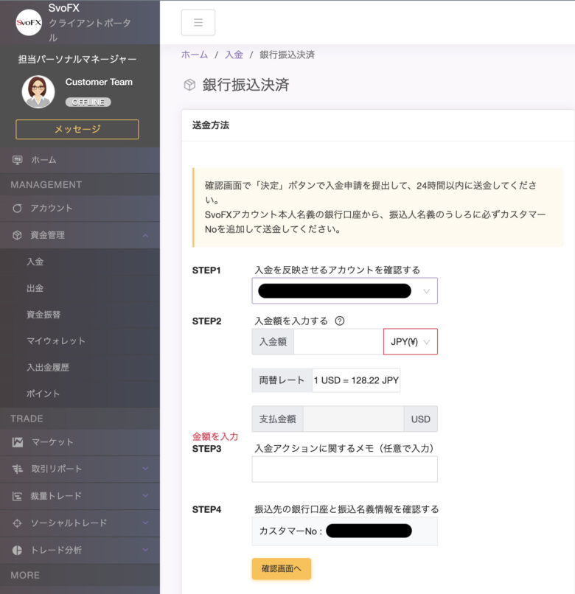Follow the 入金 breadcrumb link
Image resolution: width=575 pixels, height=594 pixels.
(234, 55)
